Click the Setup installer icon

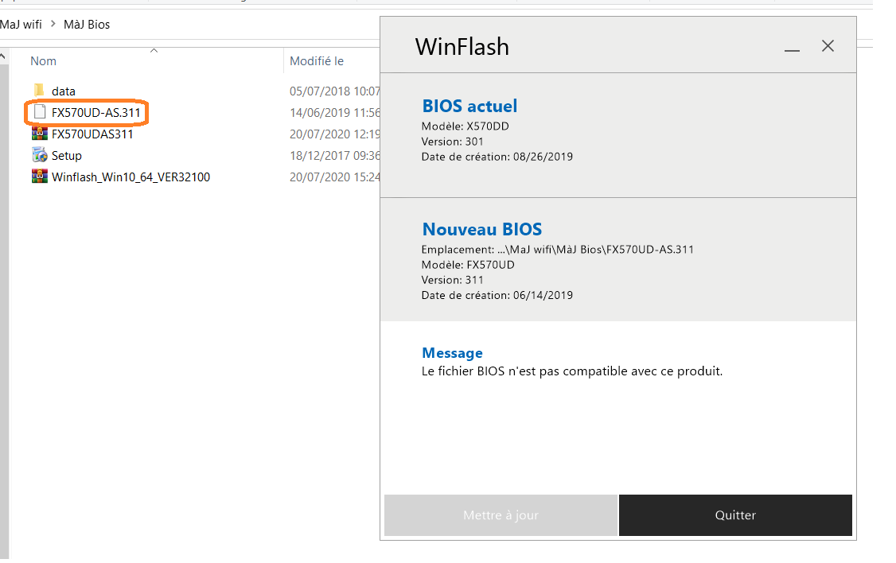40,155
